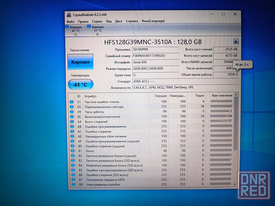The height and width of the screenshot is (206, 275).
Task: Click total working time value 1059 ч
Action: pyautogui.click(x=226, y=75)
